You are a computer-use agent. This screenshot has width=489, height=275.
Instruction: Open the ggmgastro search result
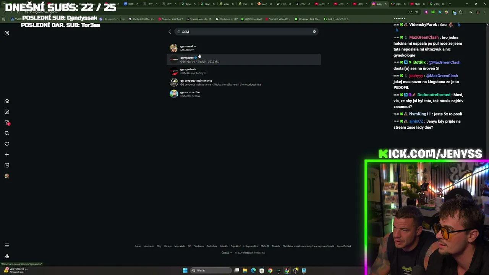244,60
